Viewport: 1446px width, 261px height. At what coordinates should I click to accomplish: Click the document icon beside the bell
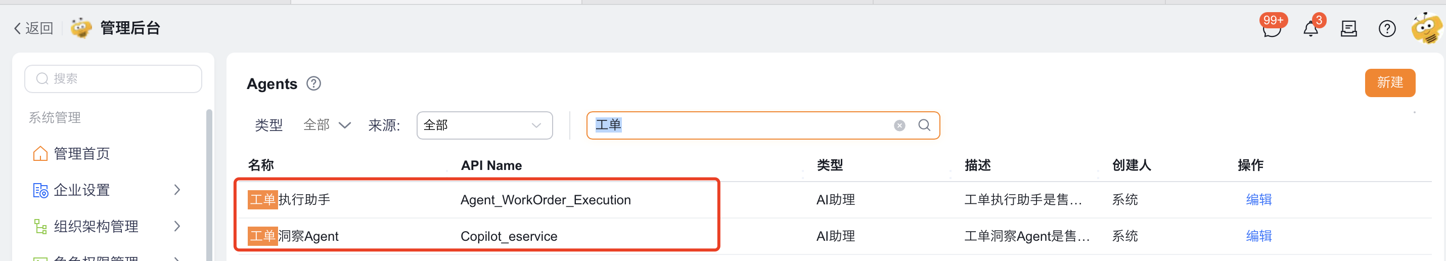pos(1348,28)
